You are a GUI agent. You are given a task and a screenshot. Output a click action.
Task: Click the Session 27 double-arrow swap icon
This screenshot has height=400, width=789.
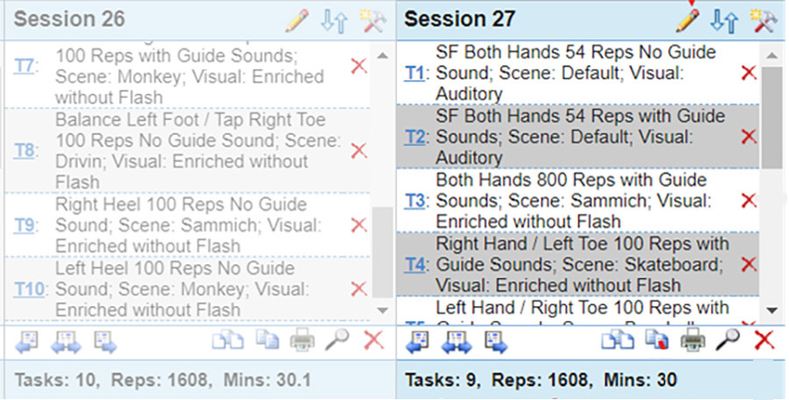(x=457, y=342)
